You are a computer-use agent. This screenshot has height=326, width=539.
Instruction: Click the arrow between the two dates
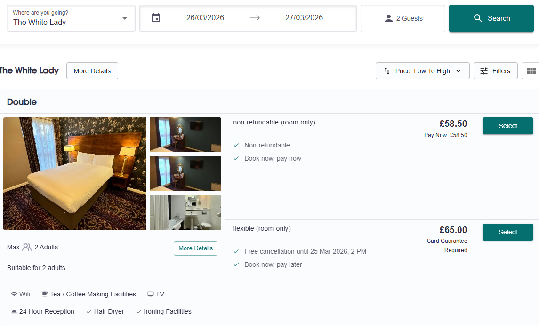(255, 18)
